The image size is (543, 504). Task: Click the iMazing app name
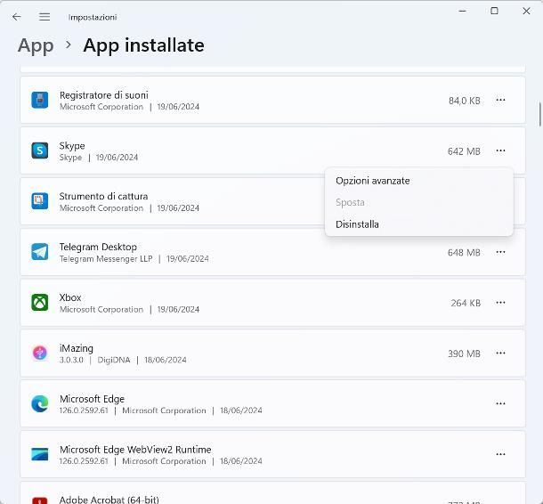click(x=77, y=348)
